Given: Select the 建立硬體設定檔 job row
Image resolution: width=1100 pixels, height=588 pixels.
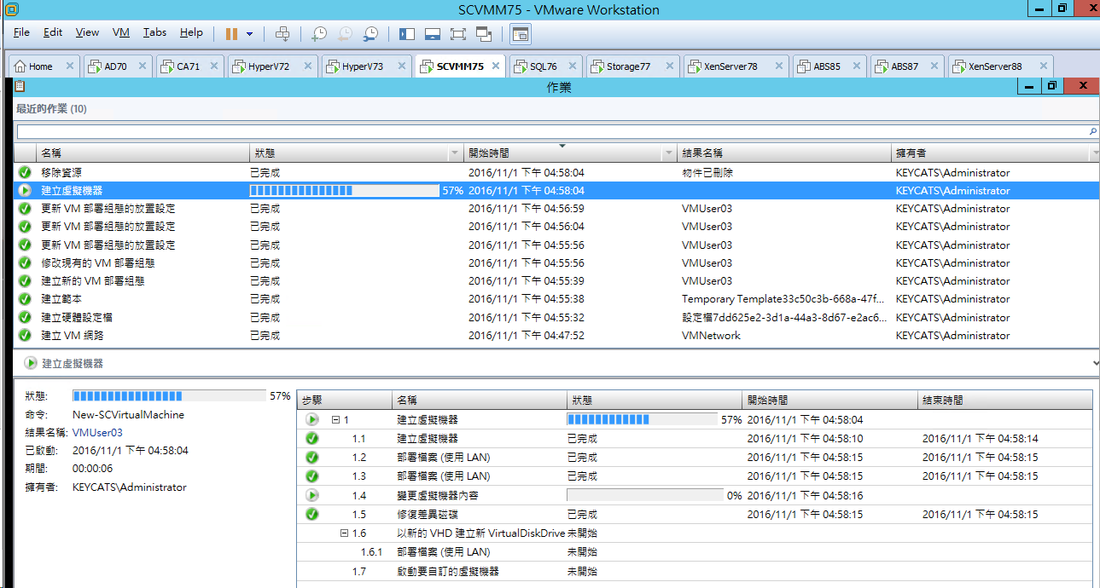Looking at the screenshot, I should click(x=556, y=317).
